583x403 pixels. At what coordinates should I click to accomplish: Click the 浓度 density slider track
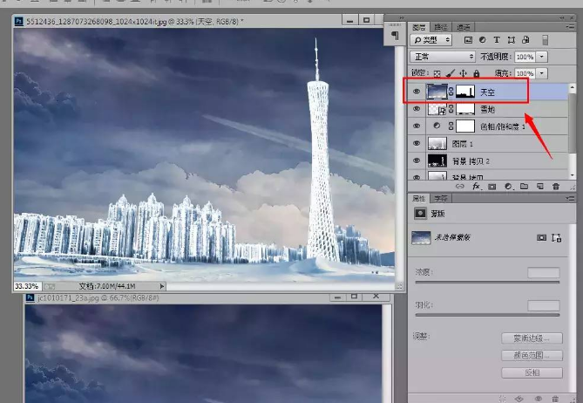(x=487, y=282)
